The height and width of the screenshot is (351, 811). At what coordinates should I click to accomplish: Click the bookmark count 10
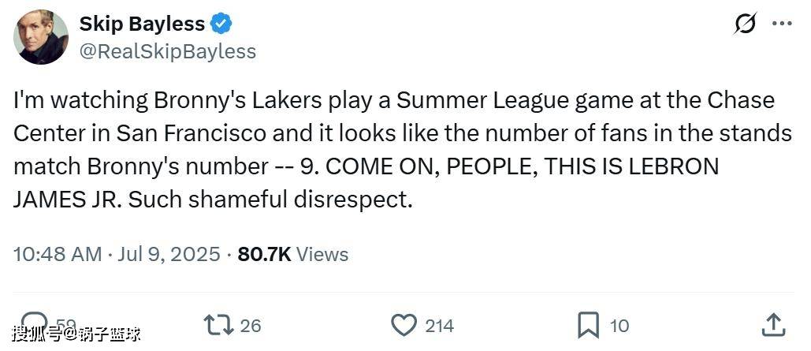click(619, 324)
